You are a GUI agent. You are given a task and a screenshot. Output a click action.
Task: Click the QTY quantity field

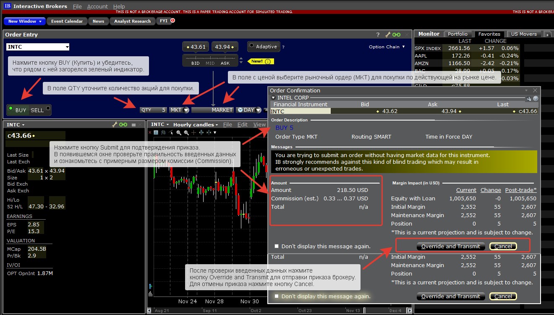pyautogui.click(x=153, y=110)
